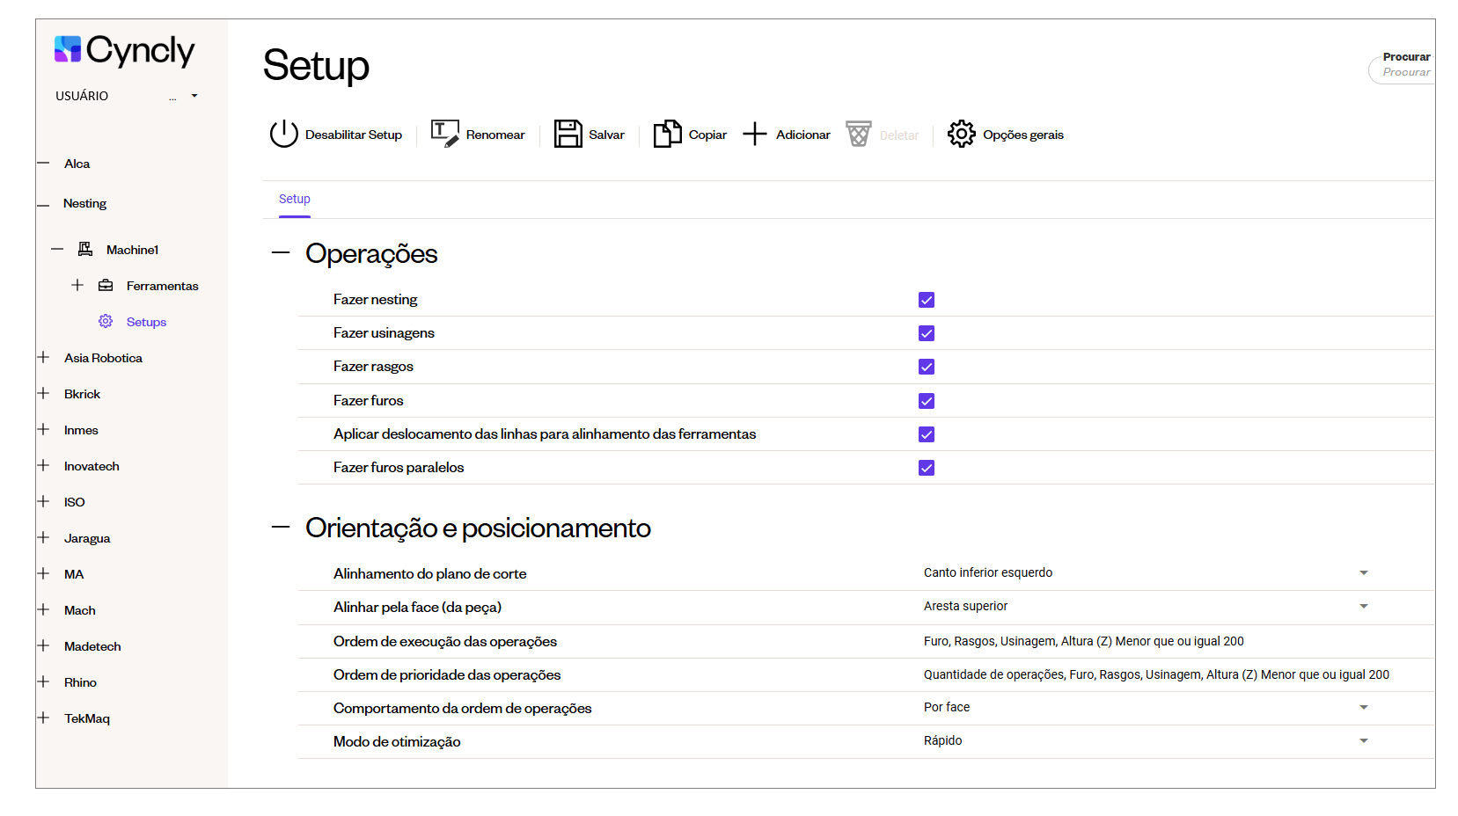Select the Setups gear icon in sidebar
1458x816 pixels.
[x=106, y=322]
